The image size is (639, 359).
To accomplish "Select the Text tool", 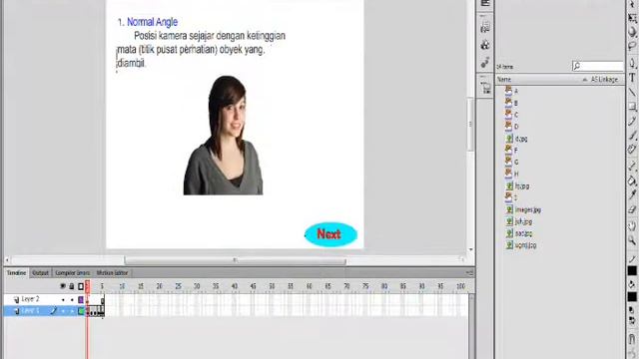I will pyautogui.click(x=632, y=78).
